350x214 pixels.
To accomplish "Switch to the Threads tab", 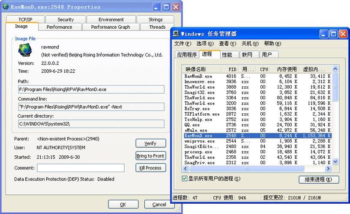I will 157,27.
